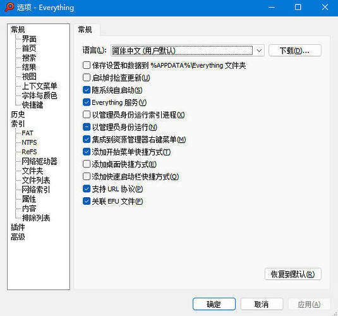The height and width of the screenshot is (316, 338).
Task: Select 快捷键 in the settings tree
Action: pos(32,105)
